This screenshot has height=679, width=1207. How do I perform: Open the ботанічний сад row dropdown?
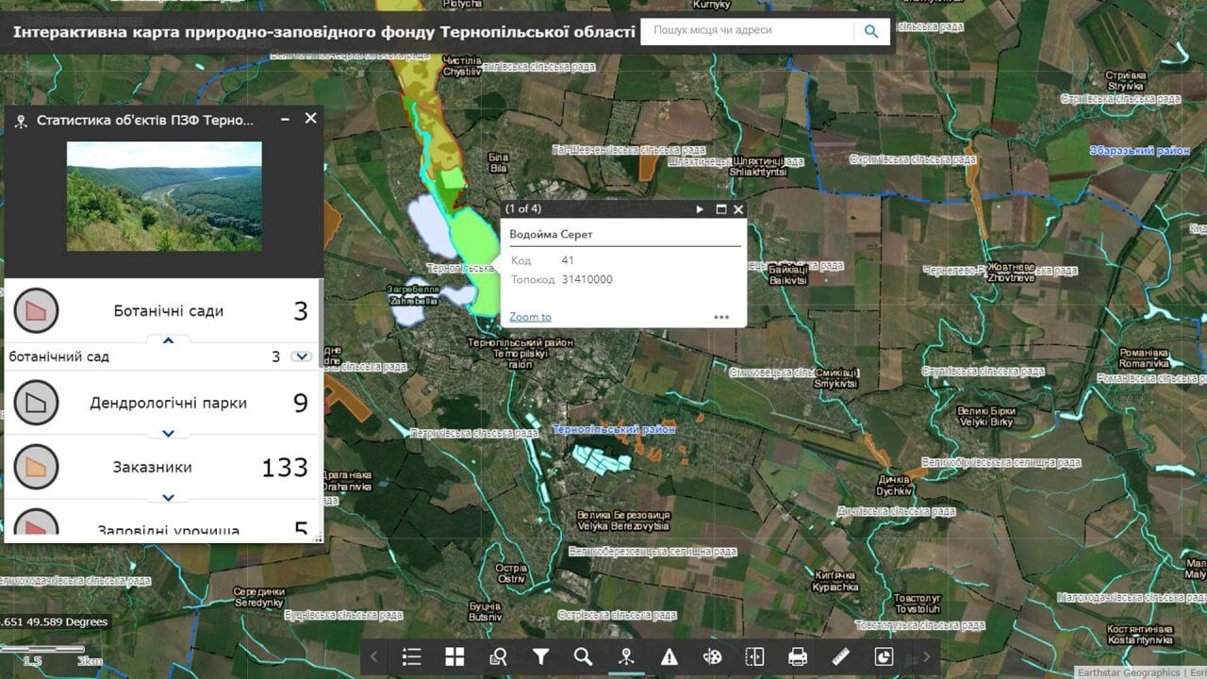(x=302, y=356)
